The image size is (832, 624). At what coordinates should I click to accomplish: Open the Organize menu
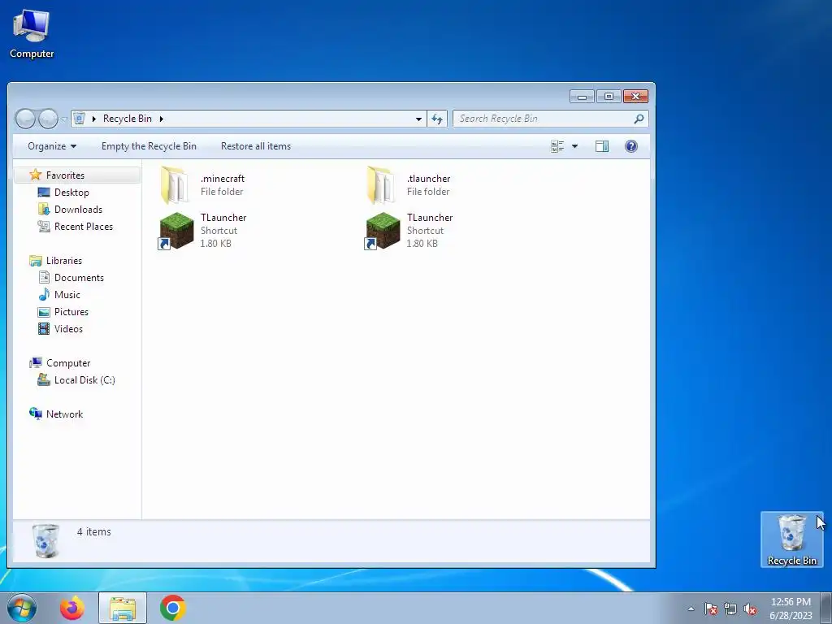point(52,146)
